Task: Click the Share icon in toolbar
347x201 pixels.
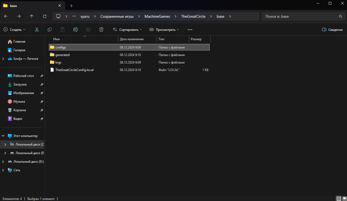Action: tap(88, 29)
